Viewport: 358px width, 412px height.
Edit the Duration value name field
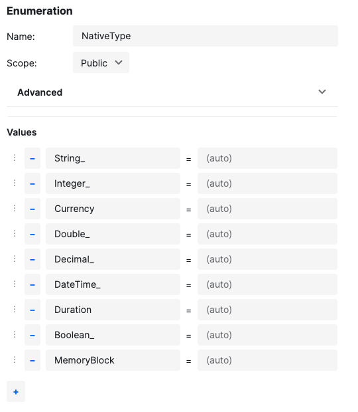[113, 310]
